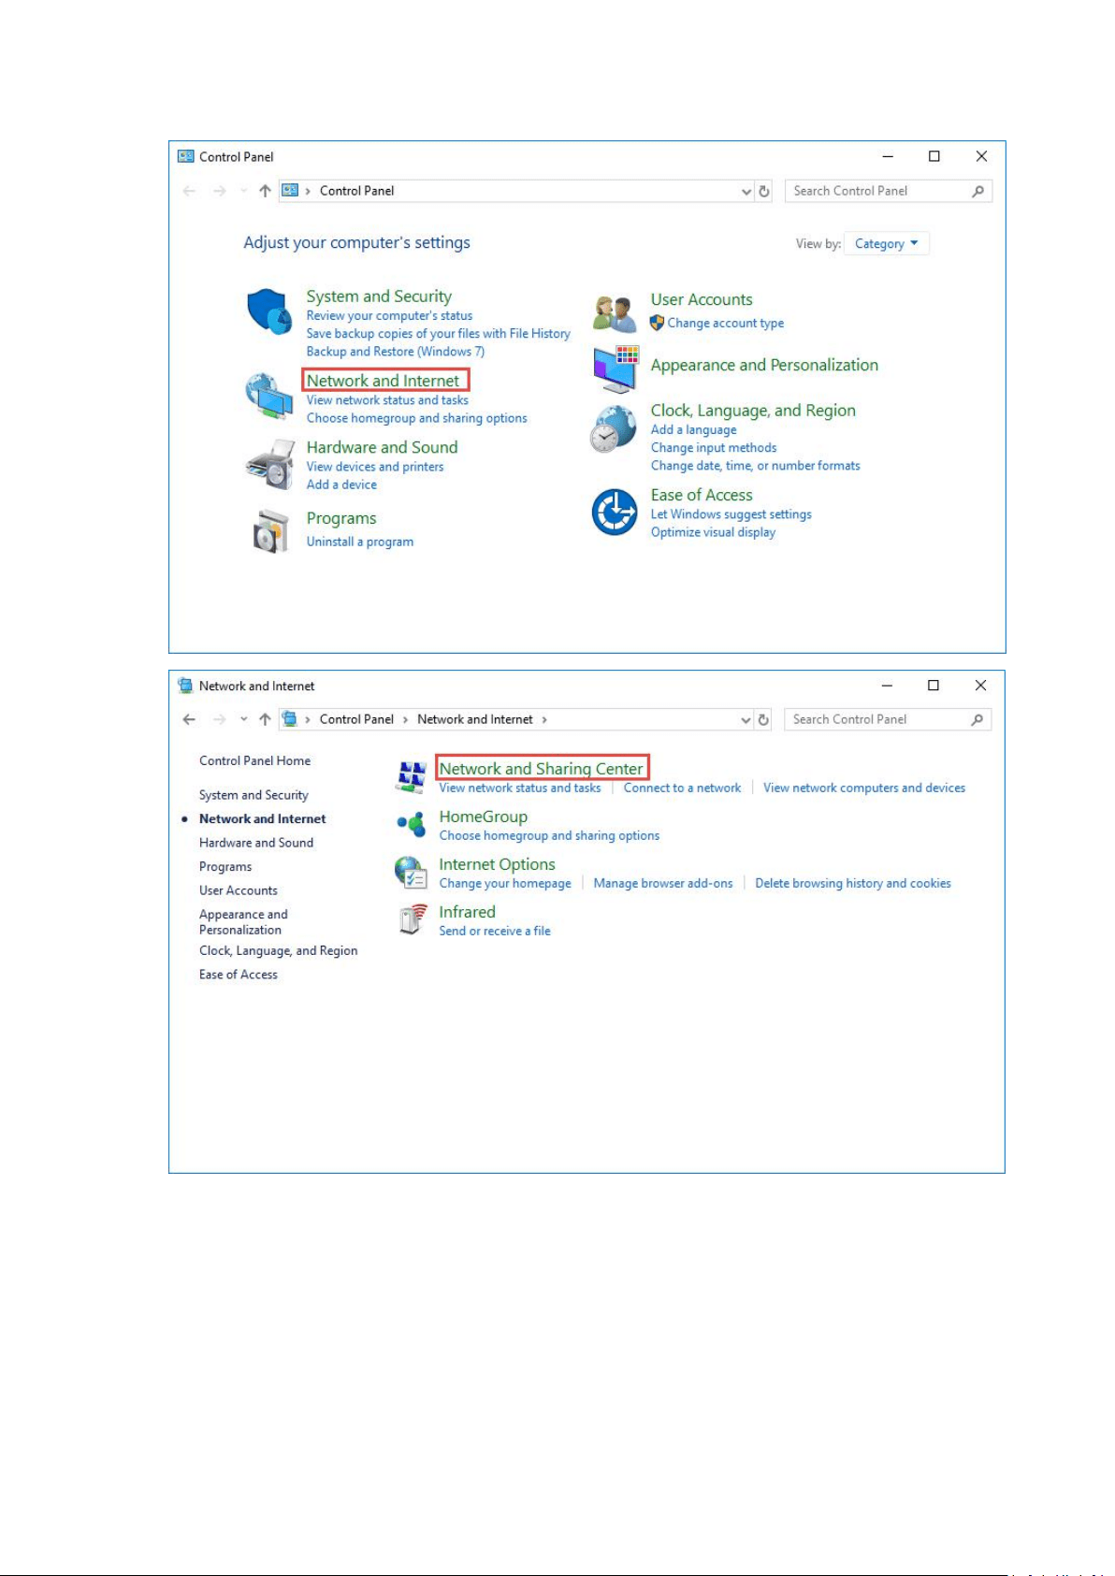Open recent locations dropdown in Network and Internet window
The height and width of the screenshot is (1576, 1115).
click(x=243, y=719)
